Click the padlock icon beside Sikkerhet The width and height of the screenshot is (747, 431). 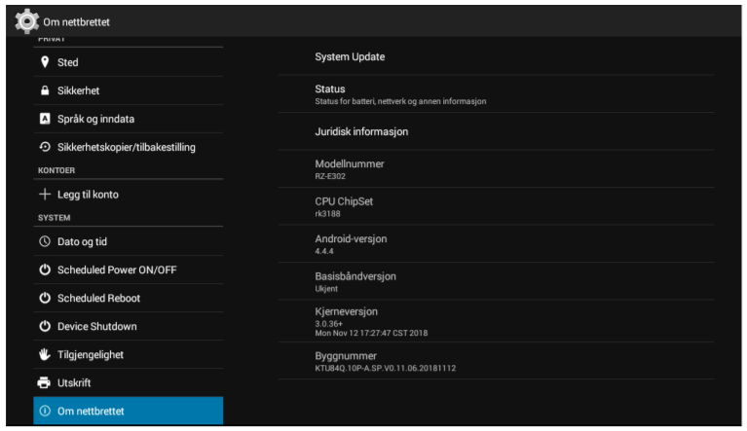pos(45,90)
